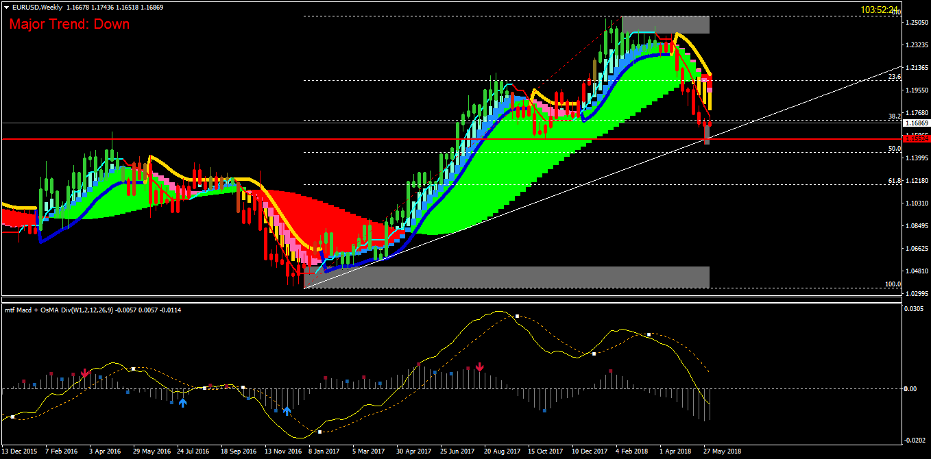931x459 pixels.
Task: Click the 1.04810 price on the axis
Action: [917, 271]
